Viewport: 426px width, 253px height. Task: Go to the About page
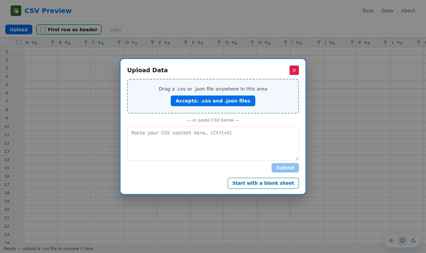click(x=408, y=11)
